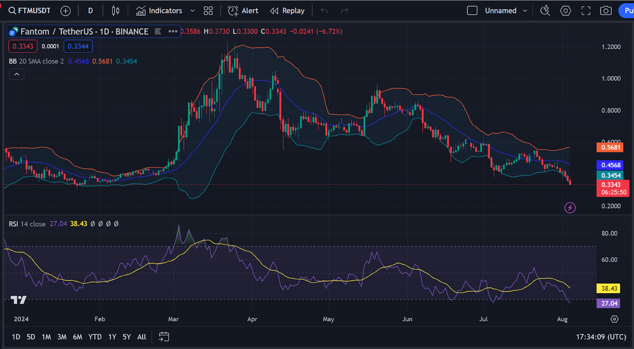634x349 pixels.
Task: Open indicator templates grid icon
Action: (x=208, y=11)
